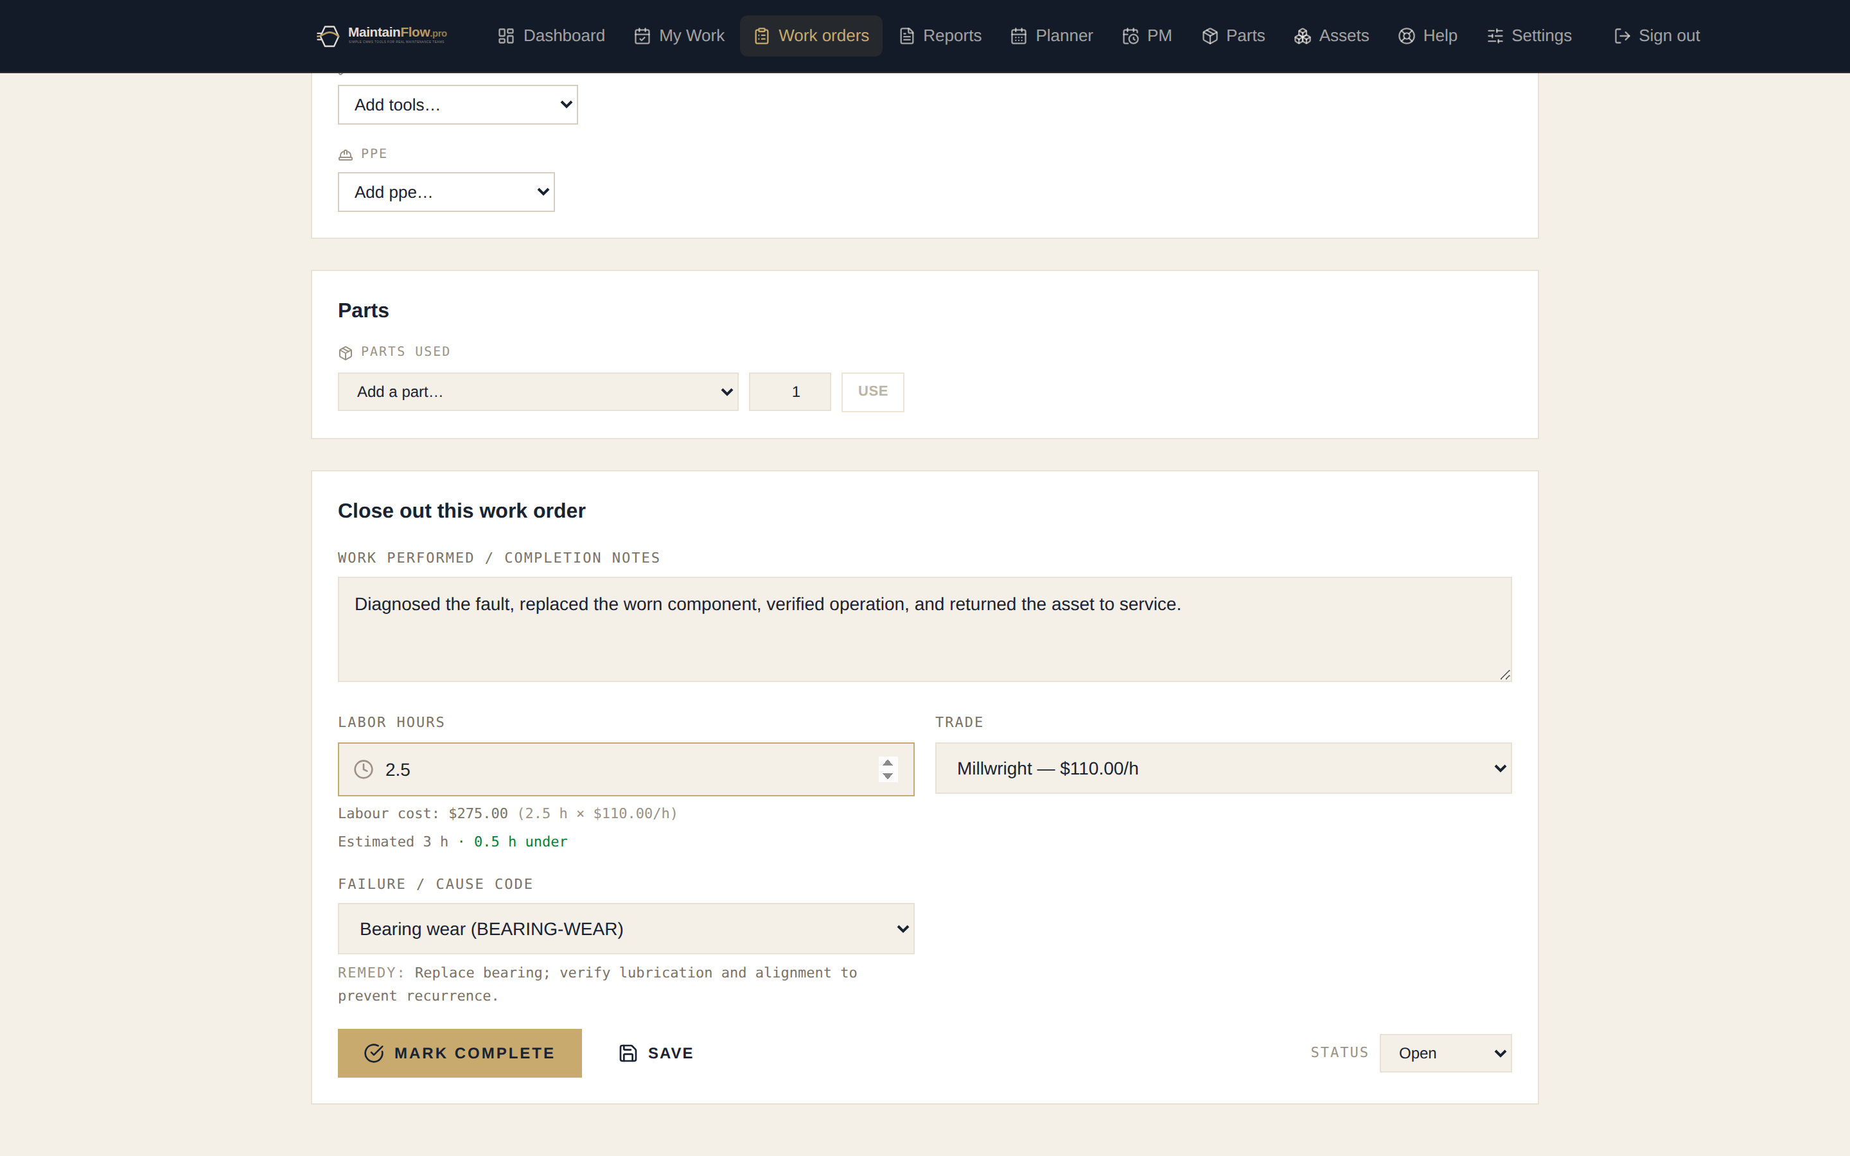This screenshot has height=1156, width=1850.
Task: Open the Assets page
Action: [x=1332, y=36]
